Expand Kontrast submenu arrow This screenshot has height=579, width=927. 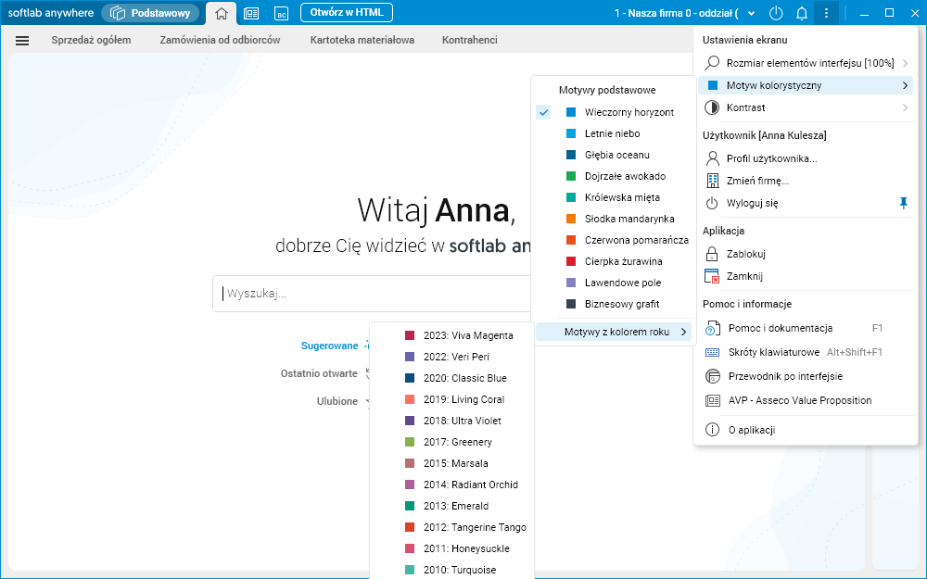click(x=905, y=107)
